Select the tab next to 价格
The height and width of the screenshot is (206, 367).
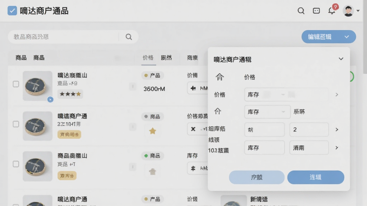(166, 58)
